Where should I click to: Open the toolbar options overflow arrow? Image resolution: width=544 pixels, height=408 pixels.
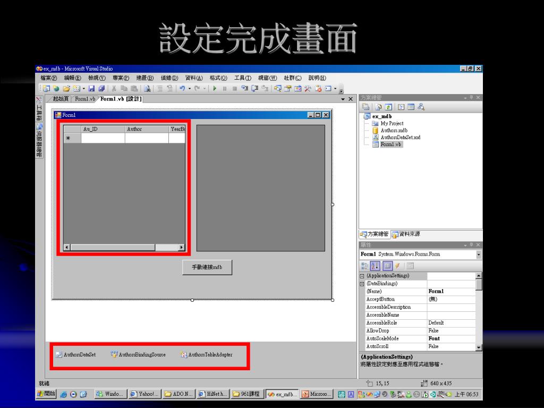341,90
